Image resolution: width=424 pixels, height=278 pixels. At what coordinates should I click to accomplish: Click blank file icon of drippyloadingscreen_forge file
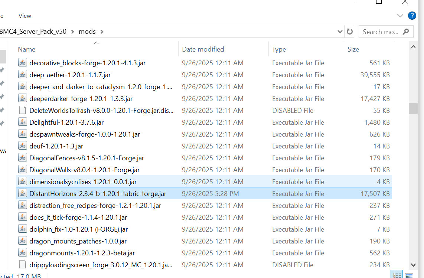pos(22,265)
